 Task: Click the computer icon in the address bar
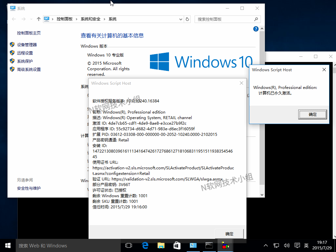point(47,19)
